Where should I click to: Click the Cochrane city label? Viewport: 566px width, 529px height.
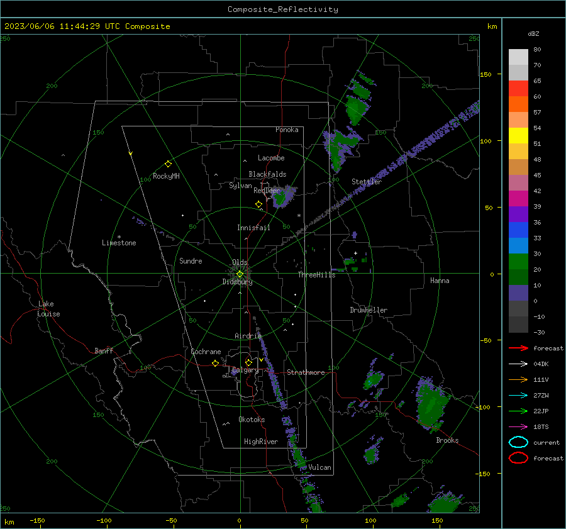pos(206,352)
